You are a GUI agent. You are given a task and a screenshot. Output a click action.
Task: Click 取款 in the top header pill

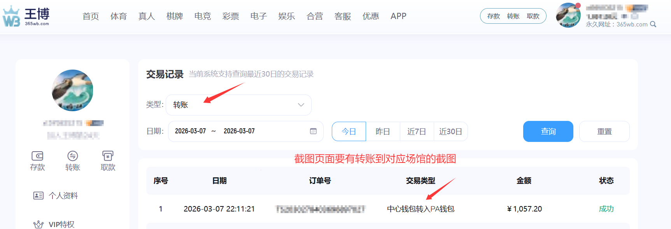(x=533, y=16)
